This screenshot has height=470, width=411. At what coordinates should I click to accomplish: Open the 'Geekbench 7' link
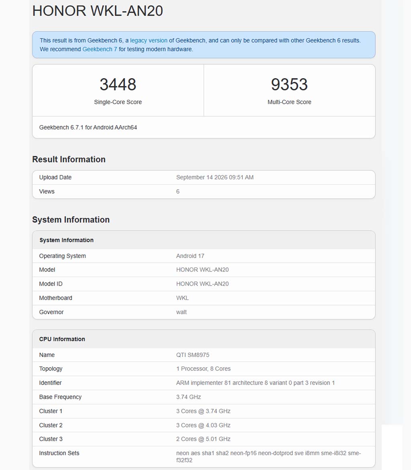click(100, 49)
